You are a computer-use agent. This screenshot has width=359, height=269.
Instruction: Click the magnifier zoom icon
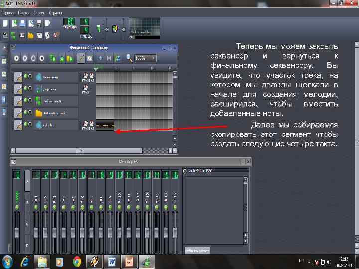click(x=129, y=58)
